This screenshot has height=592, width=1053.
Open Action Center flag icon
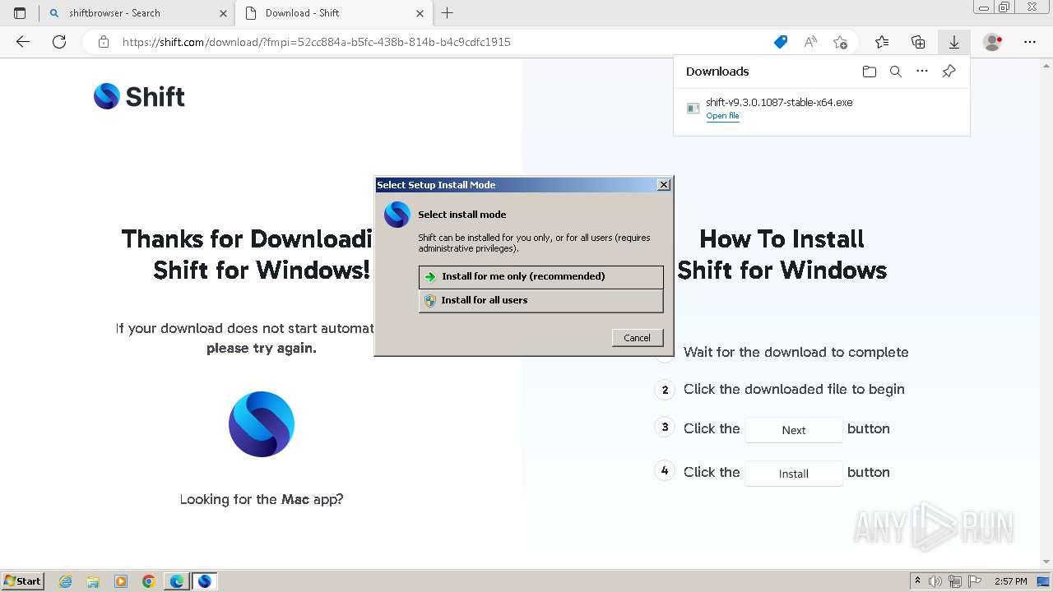pos(975,581)
